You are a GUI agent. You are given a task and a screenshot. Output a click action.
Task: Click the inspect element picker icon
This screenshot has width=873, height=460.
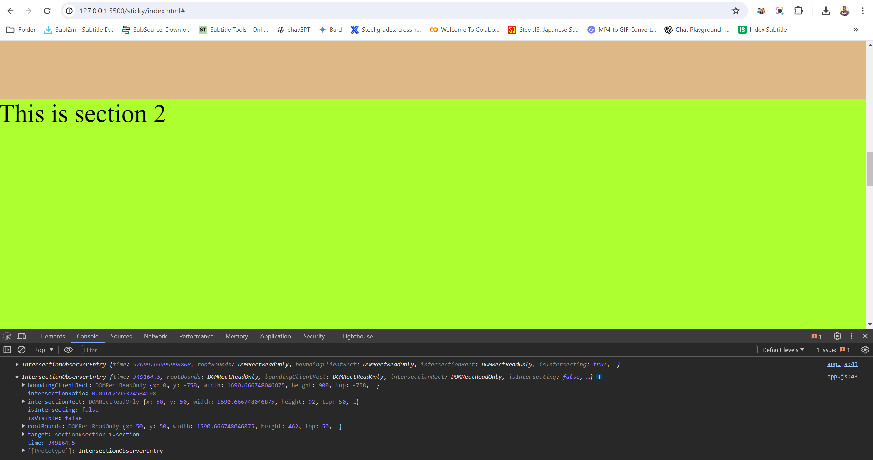[x=7, y=336]
